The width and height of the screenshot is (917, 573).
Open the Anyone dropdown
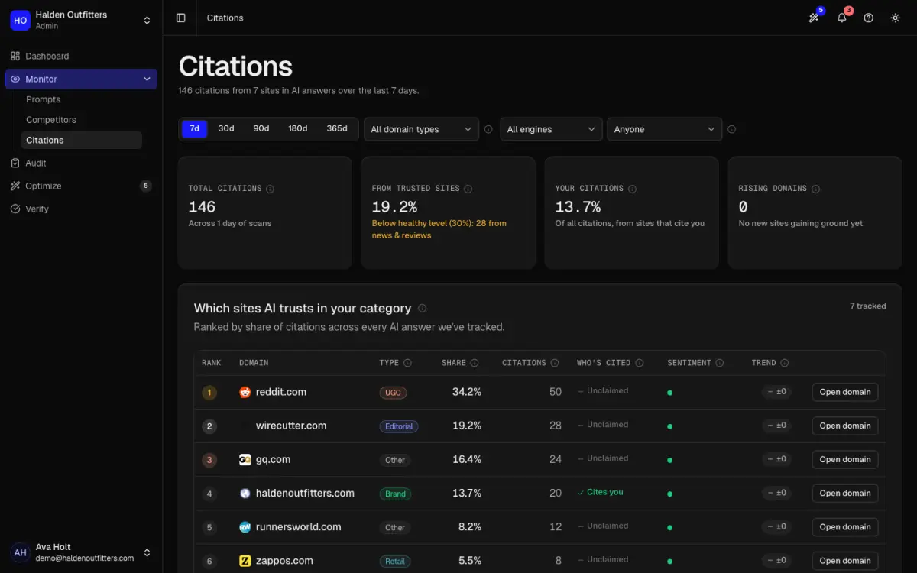coord(665,129)
